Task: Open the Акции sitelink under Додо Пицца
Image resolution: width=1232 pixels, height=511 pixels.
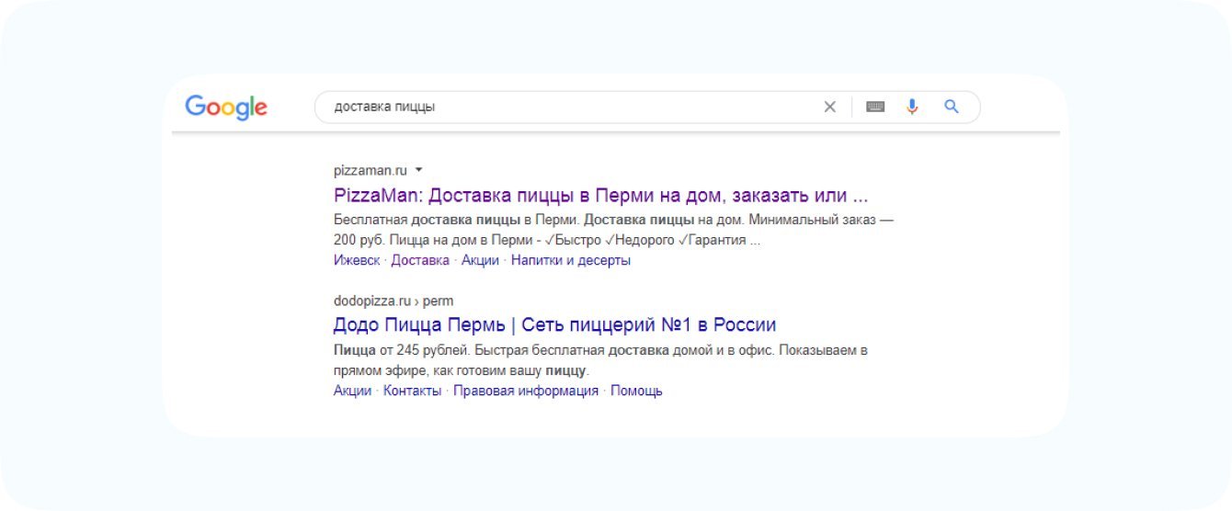Action: 352,391
